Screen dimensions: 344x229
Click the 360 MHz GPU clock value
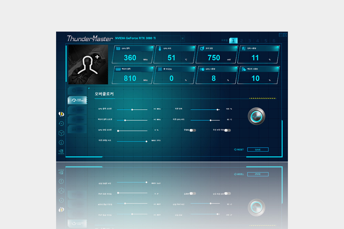[130, 58]
